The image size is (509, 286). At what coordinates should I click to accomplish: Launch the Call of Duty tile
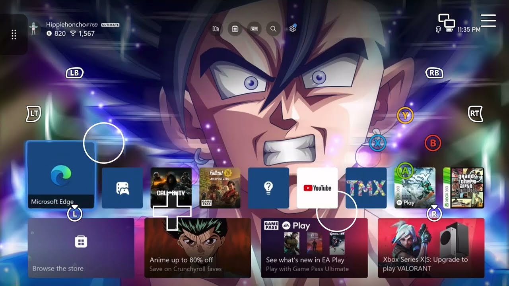(171, 188)
